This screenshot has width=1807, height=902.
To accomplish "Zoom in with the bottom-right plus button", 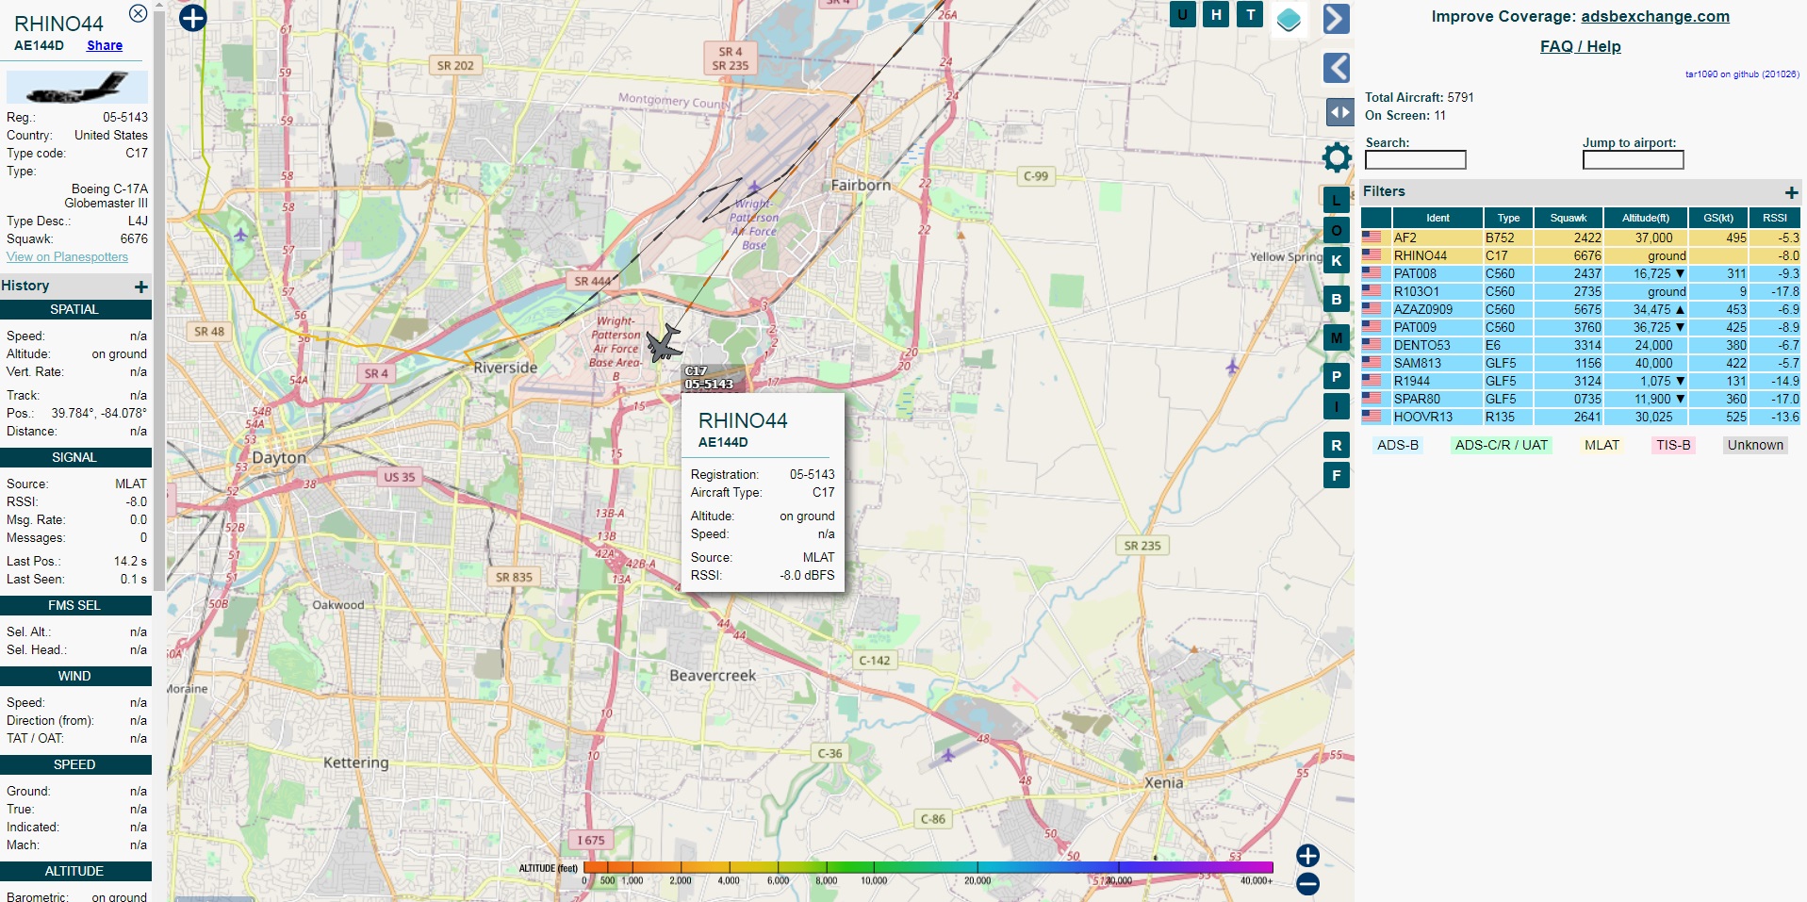I will tap(1307, 855).
